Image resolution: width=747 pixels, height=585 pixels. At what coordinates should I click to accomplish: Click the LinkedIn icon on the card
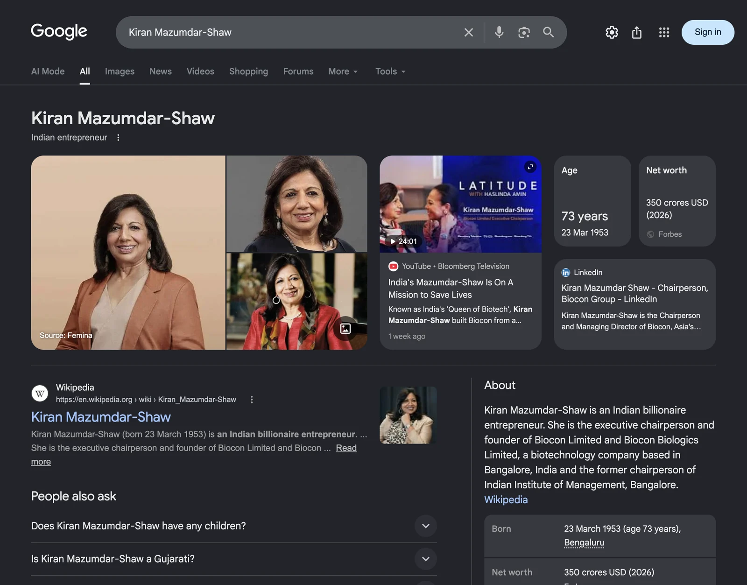point(566,272)
